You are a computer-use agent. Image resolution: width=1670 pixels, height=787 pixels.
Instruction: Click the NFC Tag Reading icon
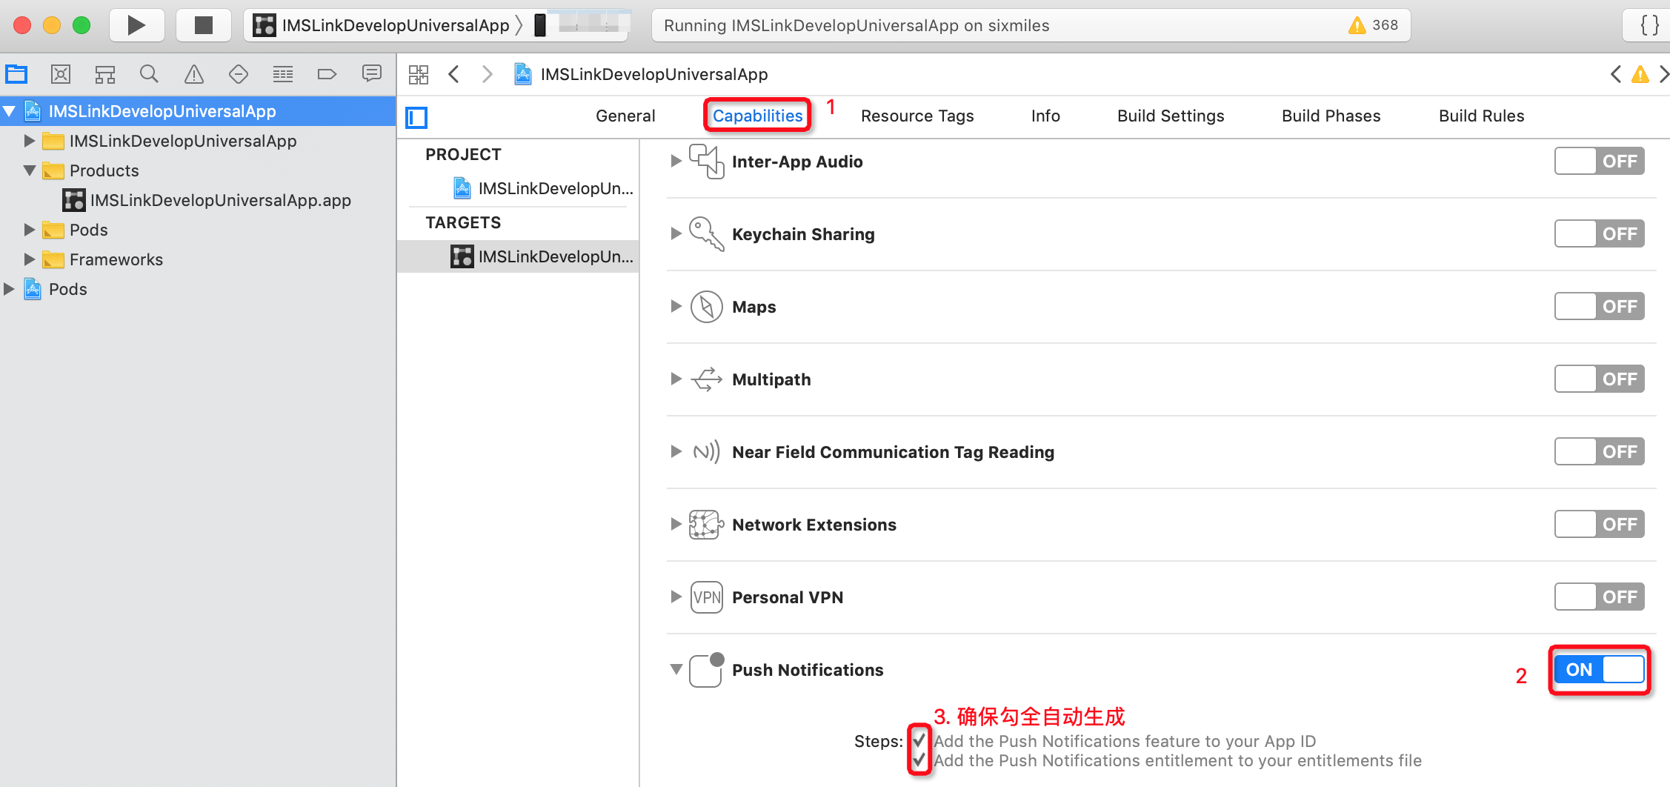pyautogui.click(x=707, y=452)
